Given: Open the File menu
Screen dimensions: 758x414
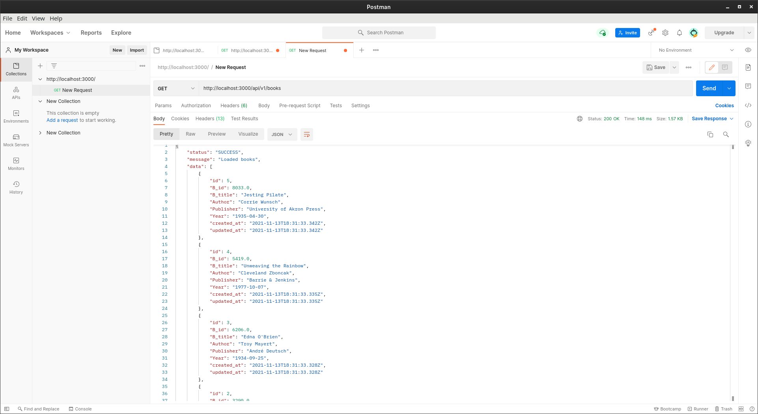Looking at the screenshot, I should point(7,19).
